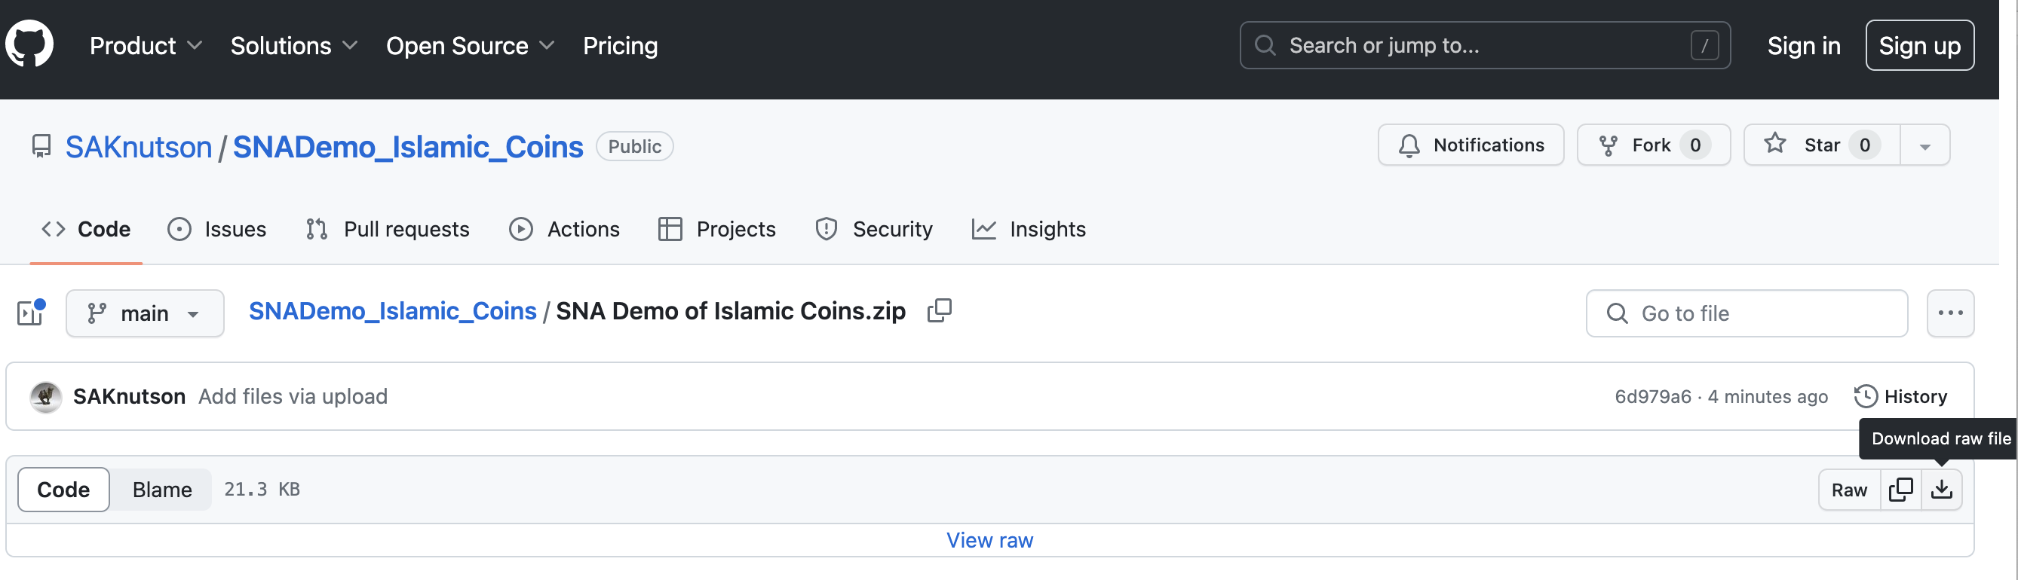View the file History
This screenshot has height=580, width=2018.
(x=1900, y=397)
